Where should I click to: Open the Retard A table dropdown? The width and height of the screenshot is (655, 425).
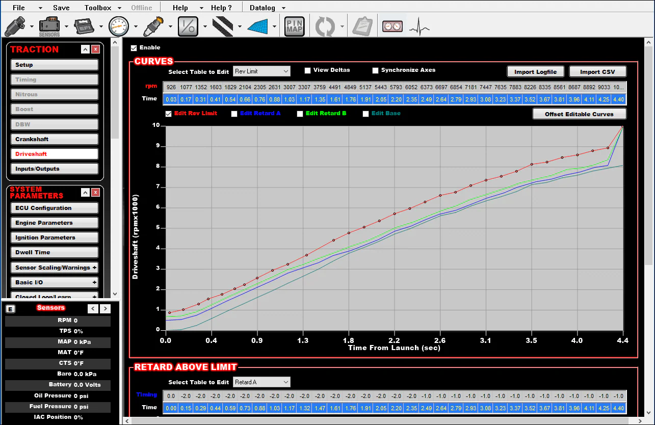[x=261, y=381]
